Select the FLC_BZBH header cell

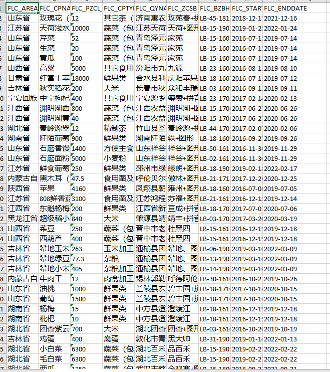[x=214, y=9]
